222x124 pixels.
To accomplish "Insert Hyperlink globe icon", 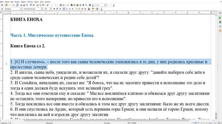I will (61, 5).
